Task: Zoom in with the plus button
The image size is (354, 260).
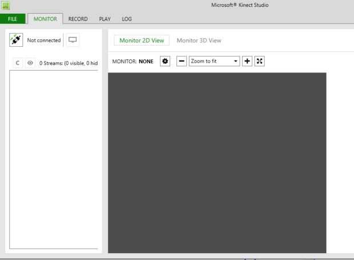Action: click(247, 61)
